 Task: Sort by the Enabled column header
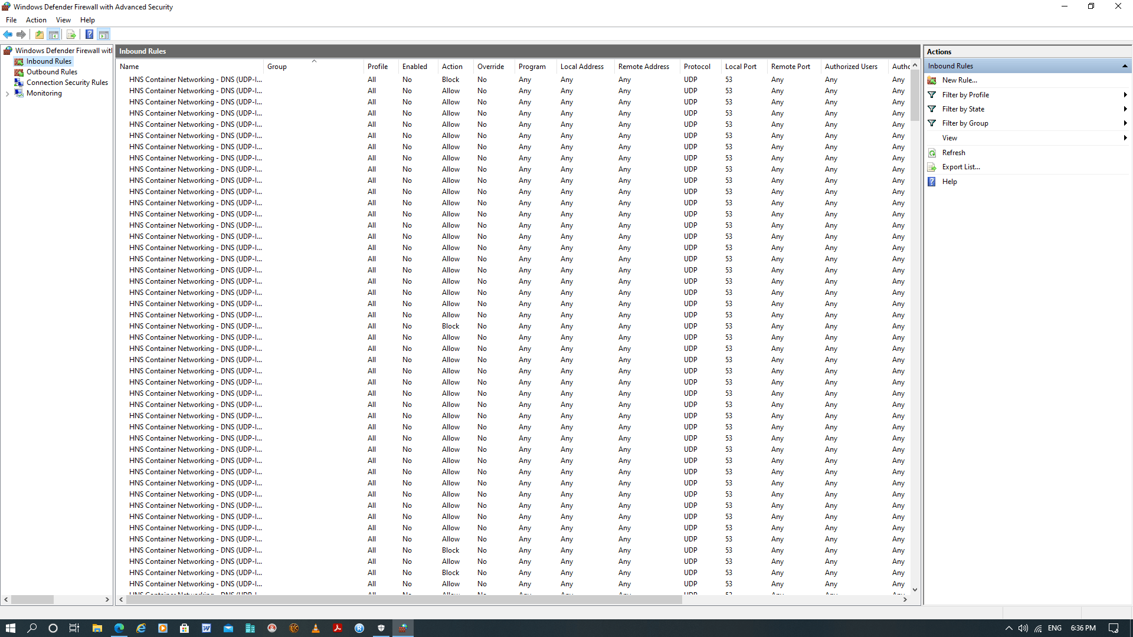point(418,67)
